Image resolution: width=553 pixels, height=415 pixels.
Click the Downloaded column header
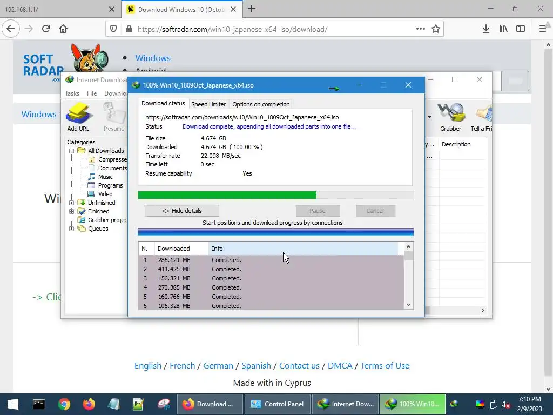181,249
